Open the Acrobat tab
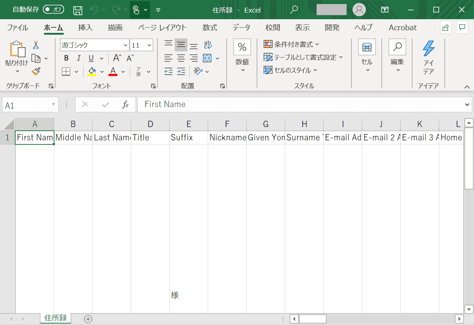This screenshot has height=325, width=474. [403, 27]
